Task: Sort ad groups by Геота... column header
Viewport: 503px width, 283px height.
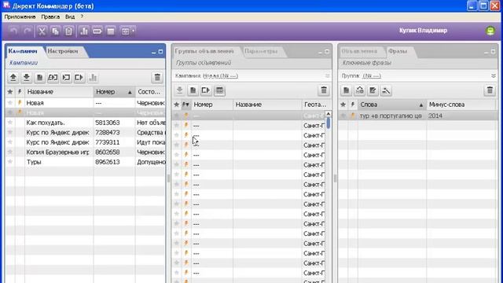Action: tap(315, 105)
